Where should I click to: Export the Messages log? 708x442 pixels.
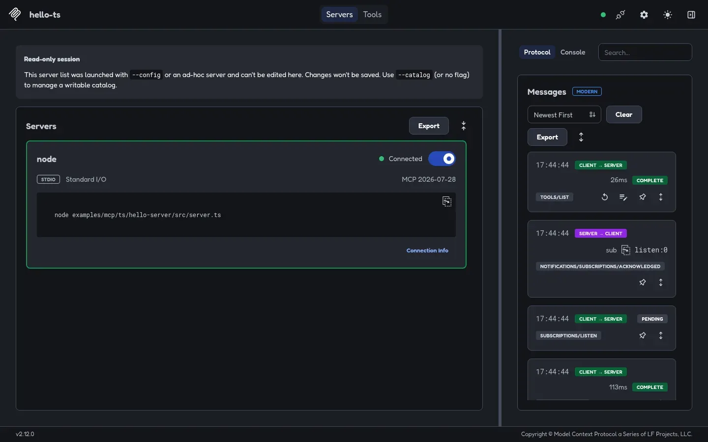coord(547,137)
